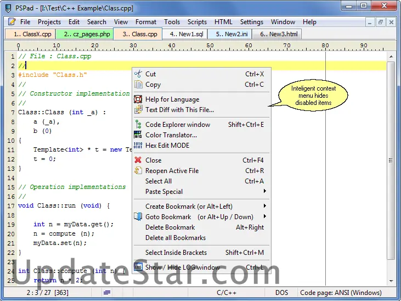Click the scissors Cut icon in context menu
The width and height of the screenshot is (401, 301).
click(x=138, y=74)
